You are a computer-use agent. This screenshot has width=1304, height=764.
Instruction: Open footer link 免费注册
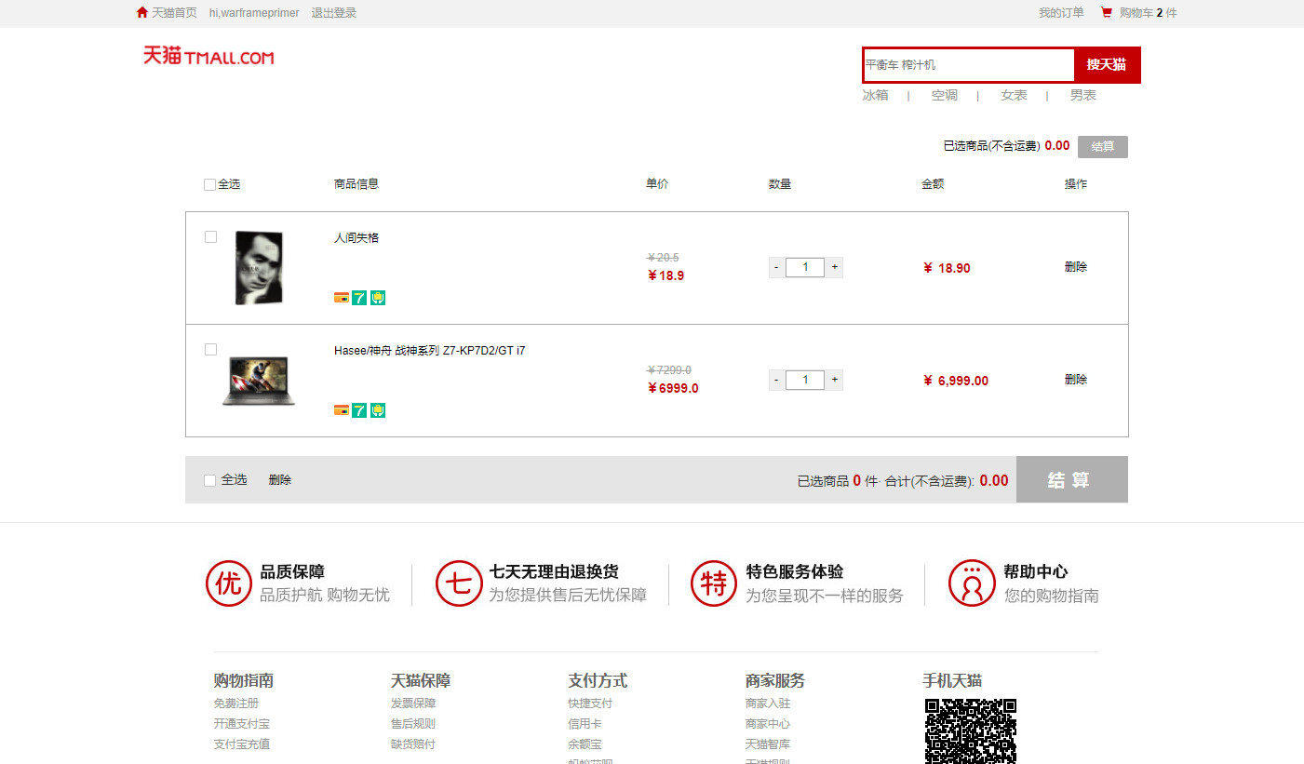pyautogui.click(x=236, y=704)
